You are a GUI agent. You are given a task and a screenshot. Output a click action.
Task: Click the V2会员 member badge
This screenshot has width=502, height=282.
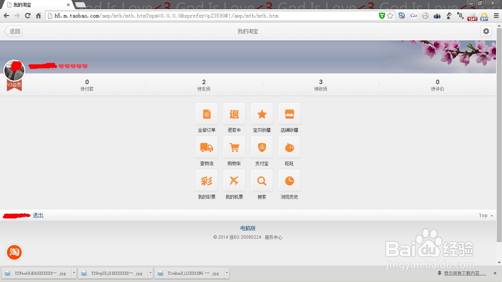15,85
